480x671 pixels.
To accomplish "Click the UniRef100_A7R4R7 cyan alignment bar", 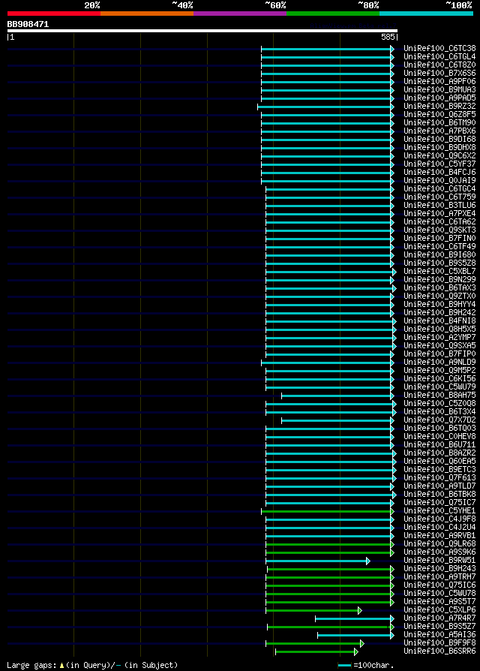I will point(355,618).
